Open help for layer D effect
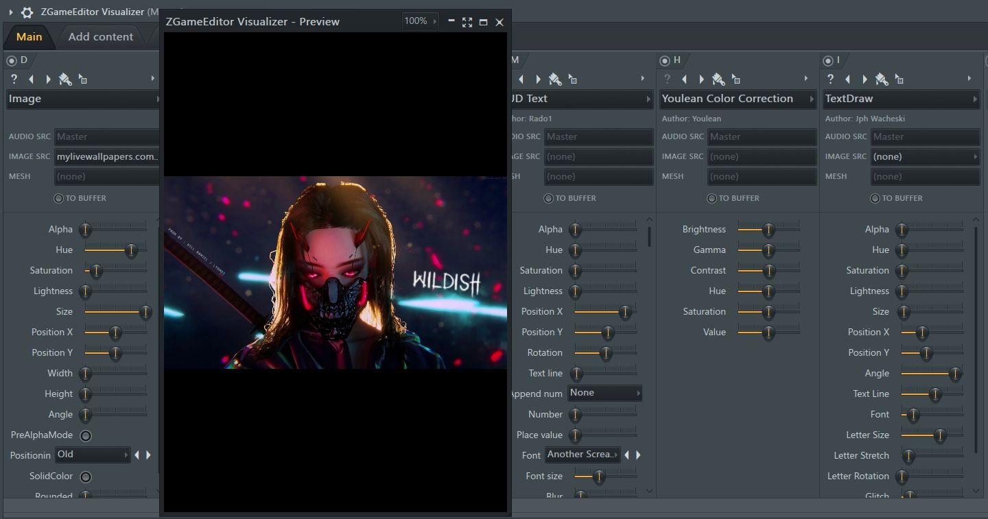This screenshot has height=519, width=988. pyautogui.click(x=14, y=79)
